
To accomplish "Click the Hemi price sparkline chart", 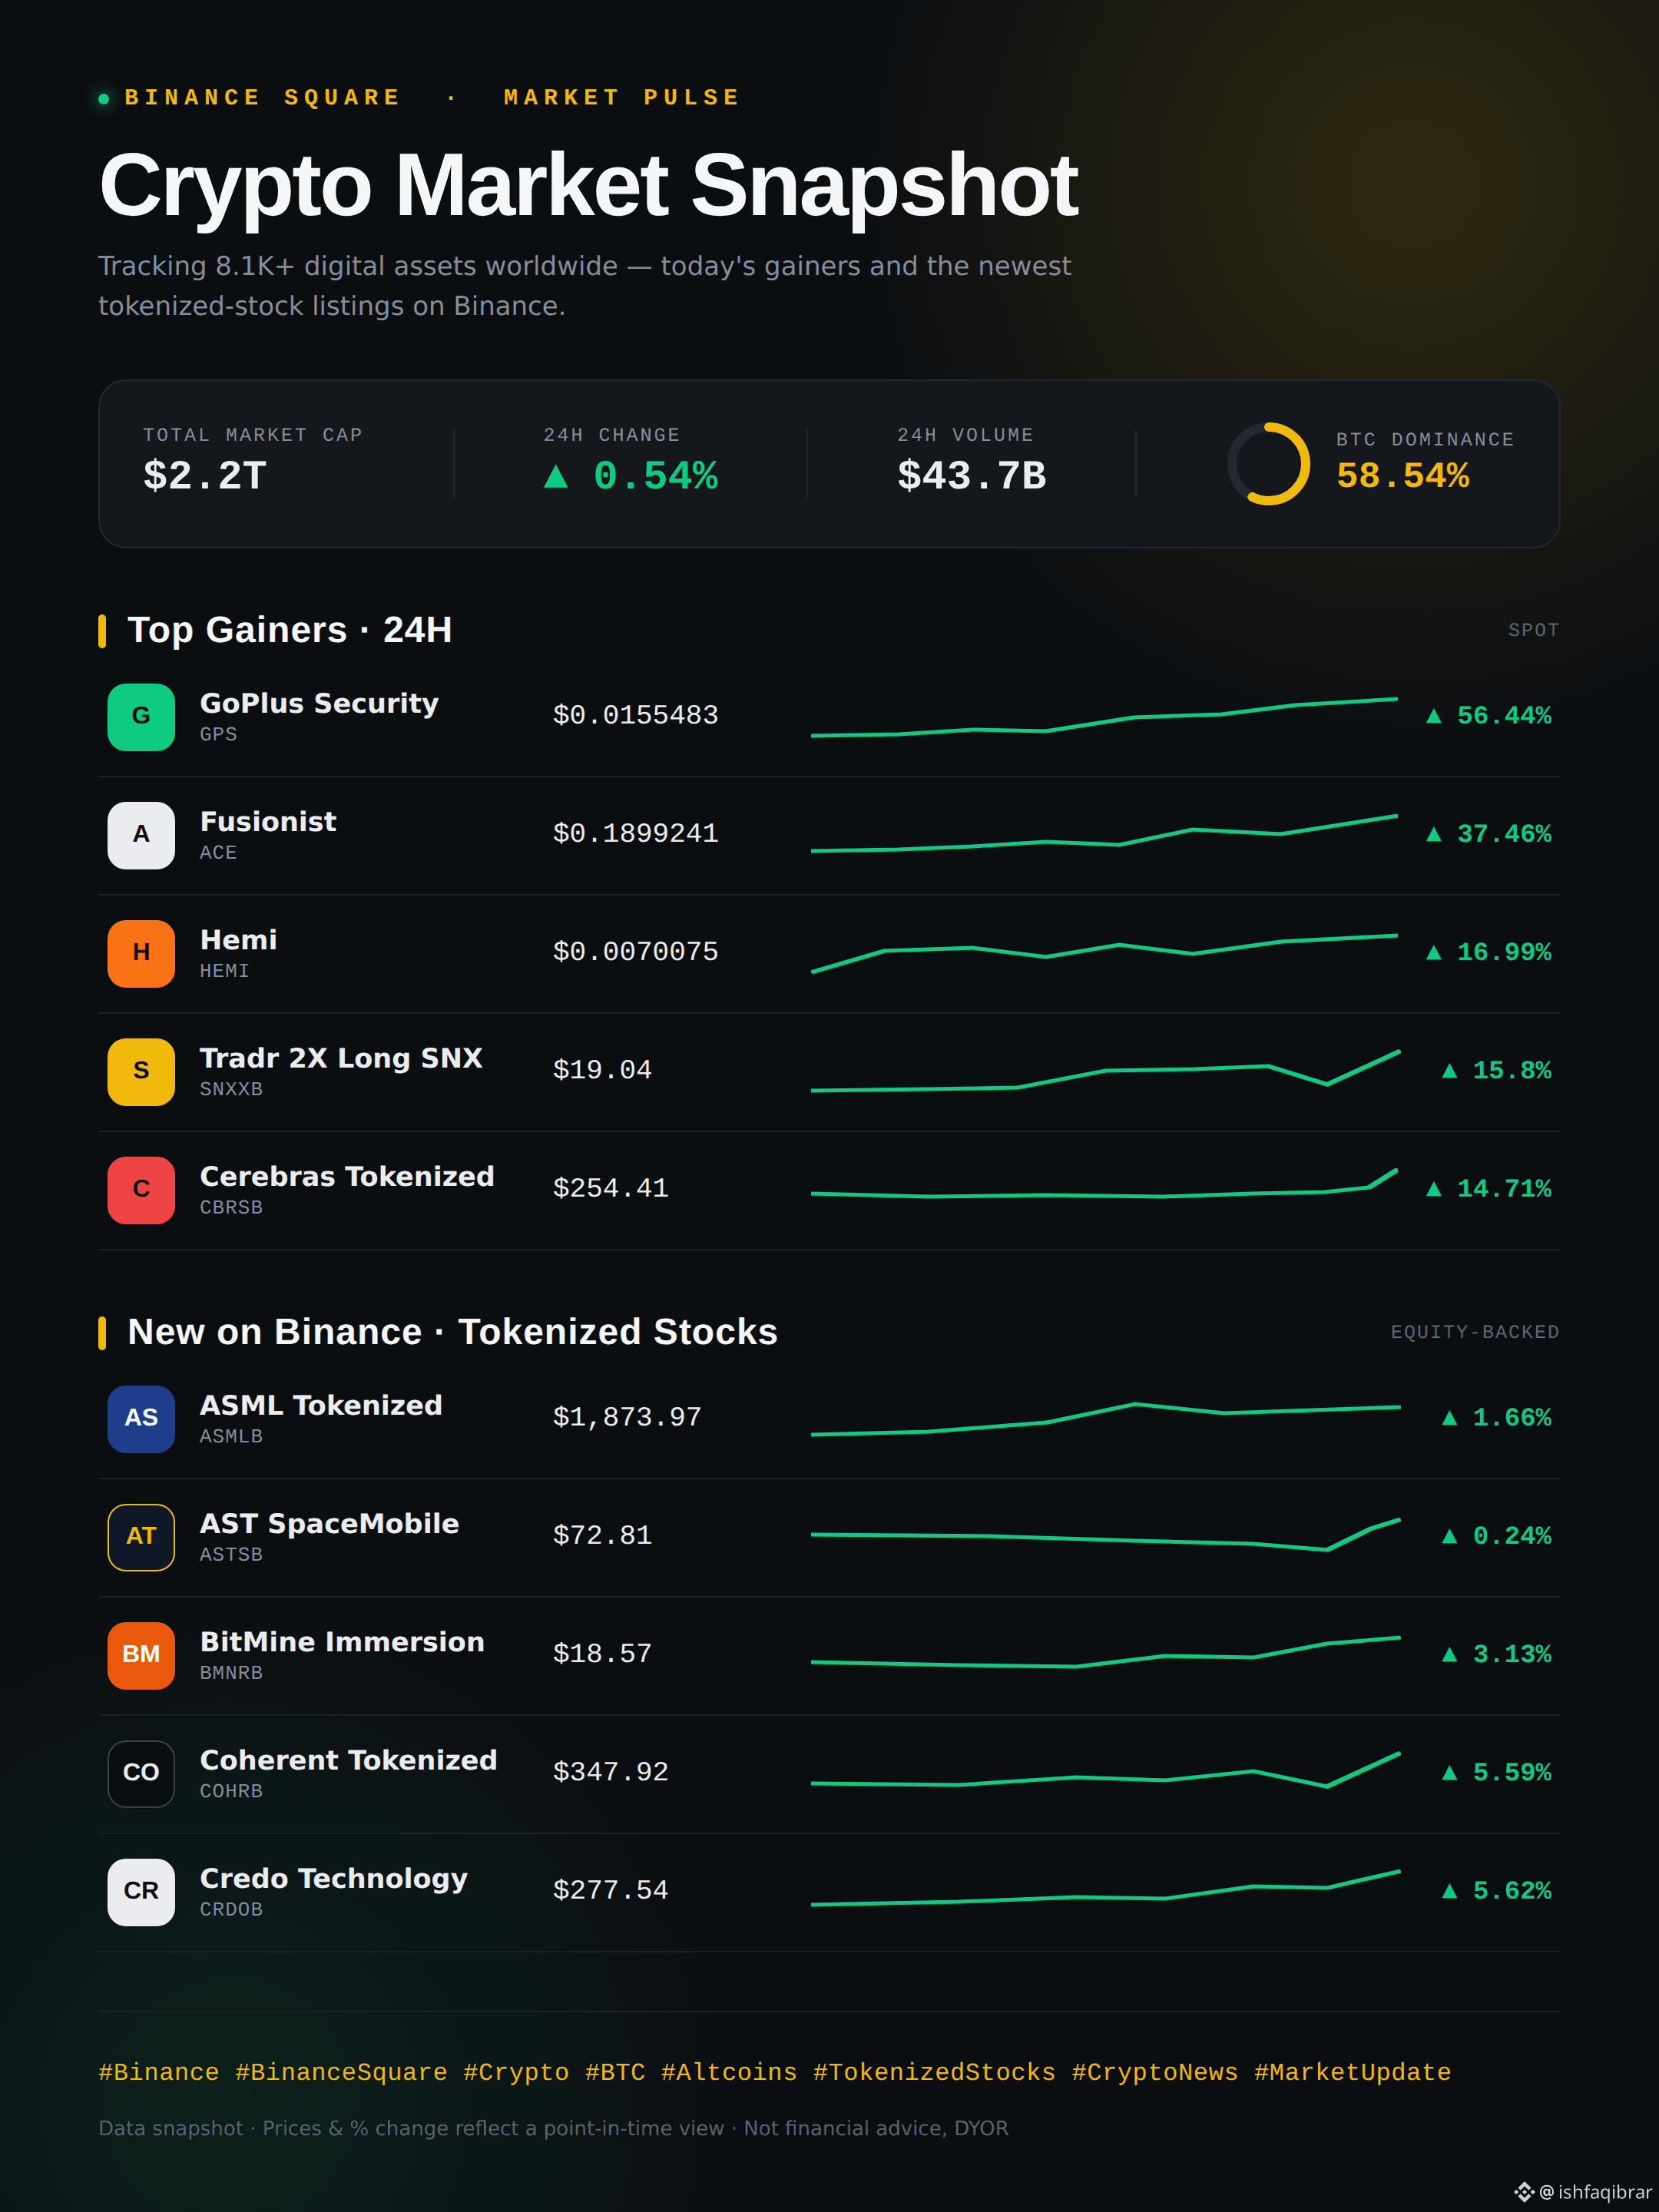I will pos(1104,952).
